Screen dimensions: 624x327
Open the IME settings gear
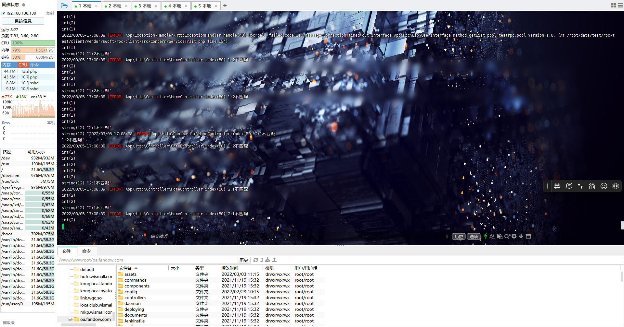pos(616,186)
